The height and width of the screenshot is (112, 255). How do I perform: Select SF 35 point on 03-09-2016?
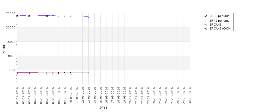(29, 74)
